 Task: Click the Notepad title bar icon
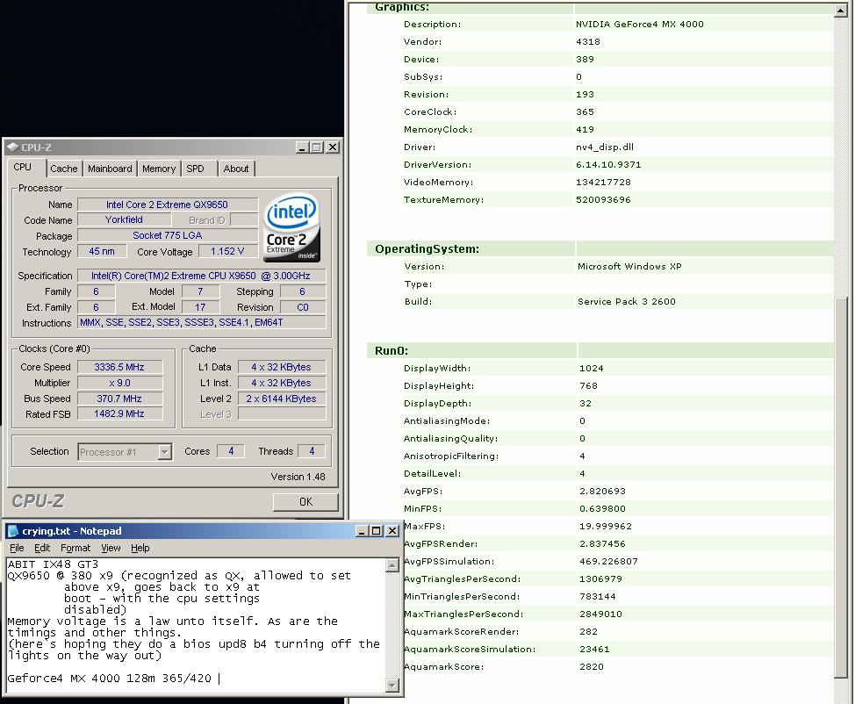coord(13,530)
